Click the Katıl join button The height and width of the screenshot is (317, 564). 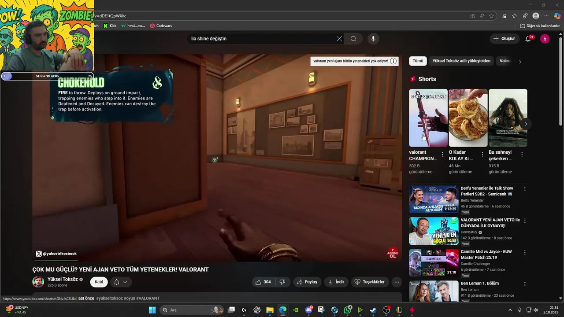99,282
